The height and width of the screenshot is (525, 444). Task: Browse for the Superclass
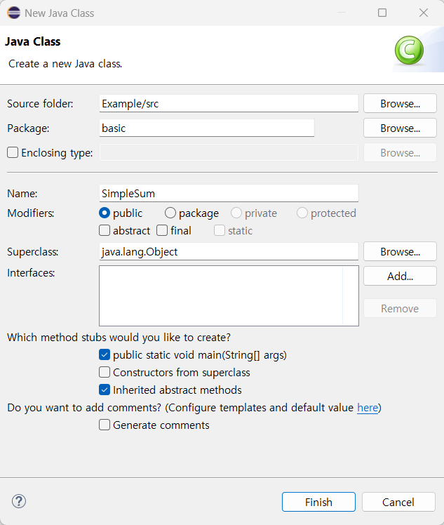coord(400,251)
